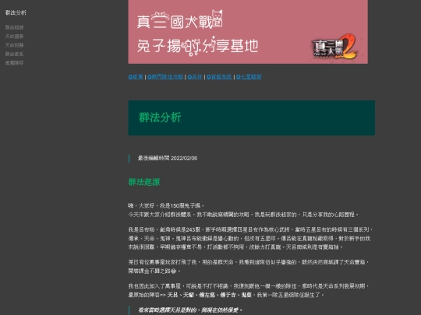The image size is (421, 315).
Task: Click the 群法起源 green section heading
Action: tap(144, 182)
